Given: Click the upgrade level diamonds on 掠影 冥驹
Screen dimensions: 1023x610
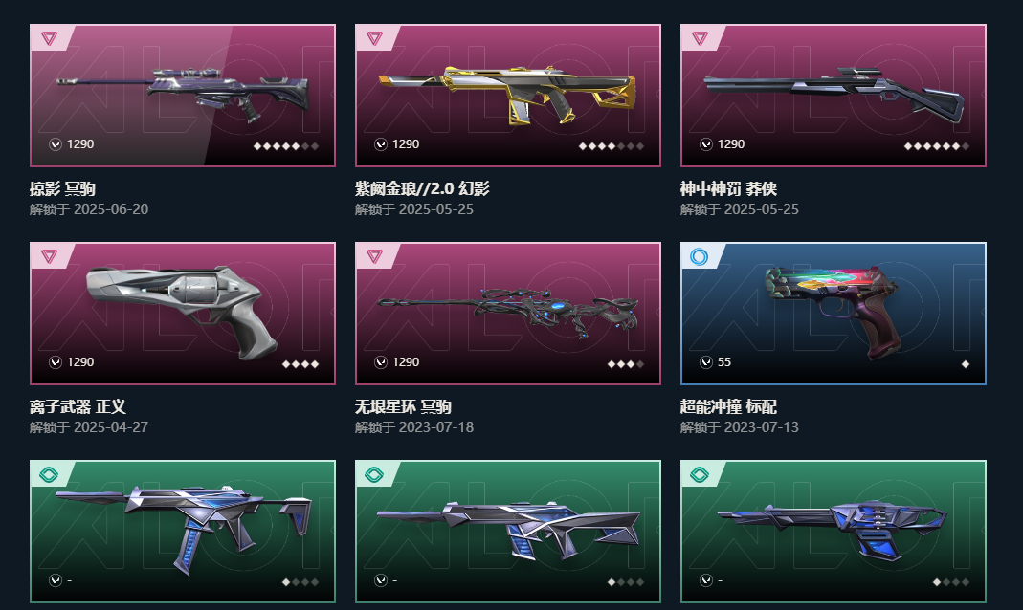Looking at the screenshot, I should [x=286, y=146].
